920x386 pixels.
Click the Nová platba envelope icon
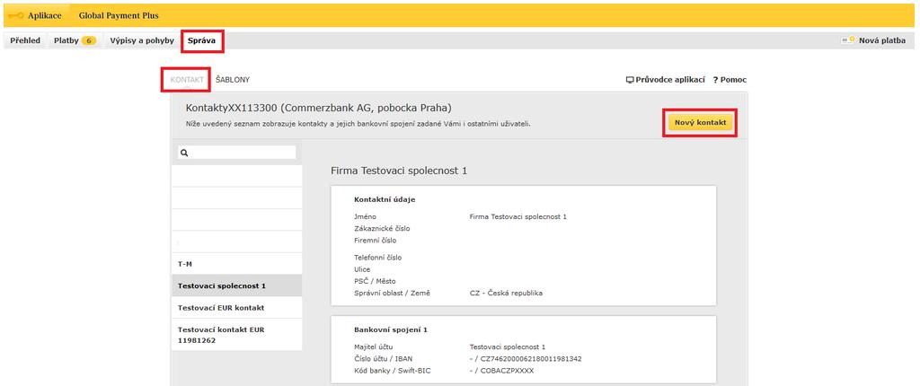pyautogui.click(x=848, y=40)
